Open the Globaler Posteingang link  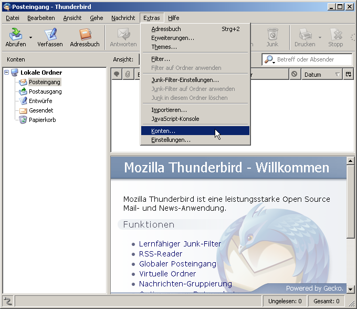pyautogui.click(x=177, y=264)
